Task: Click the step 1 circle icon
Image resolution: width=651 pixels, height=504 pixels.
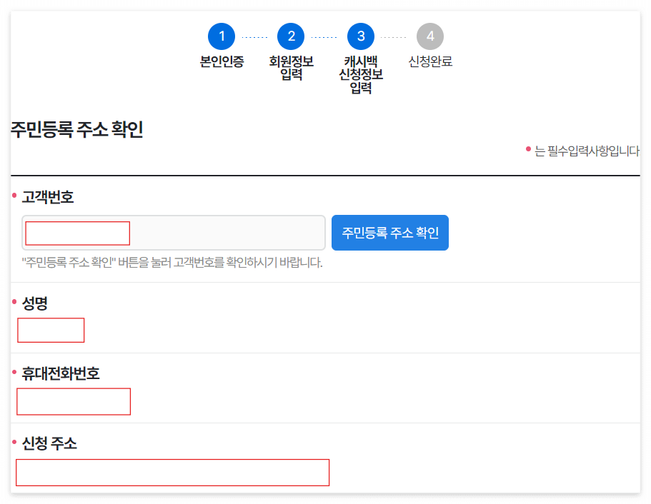Action: click(222, 36)
